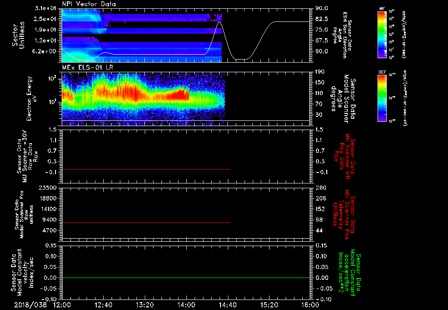
Task: Click the 110 scanner angle tick
Action: 320,93
